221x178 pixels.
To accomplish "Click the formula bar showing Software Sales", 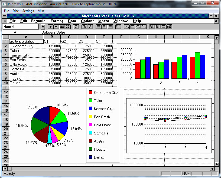I will click(x=127, y=32).
